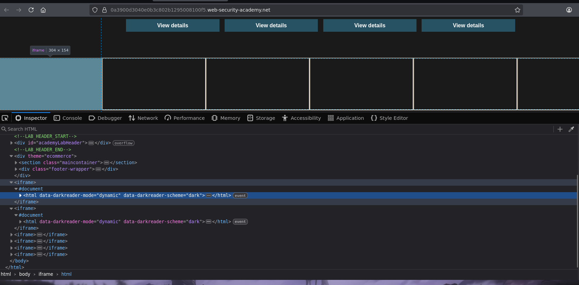Select the closing body tag row
Image resolution: width=579 pixels, height=285 pixels.
(x=19, y=261)
